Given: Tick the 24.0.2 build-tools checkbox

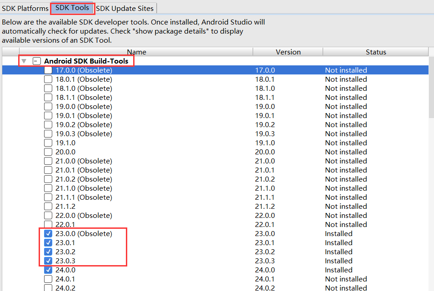Looking at the screenshot, I should 48,288.
